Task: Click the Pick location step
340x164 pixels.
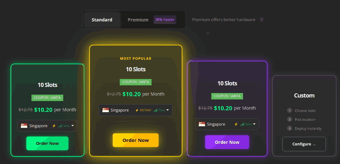Action: point(305,120)
